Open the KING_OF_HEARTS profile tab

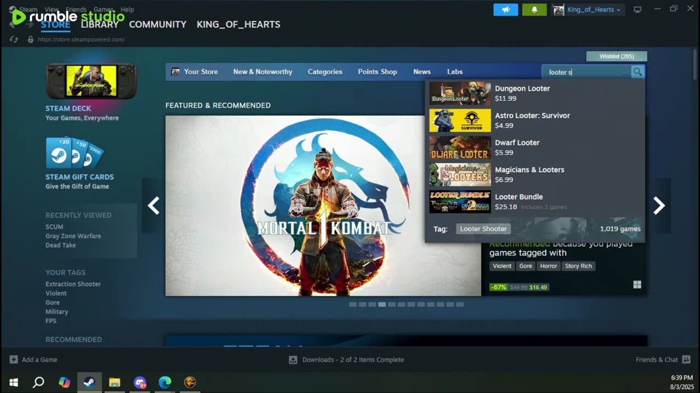[x=238, y=24]
